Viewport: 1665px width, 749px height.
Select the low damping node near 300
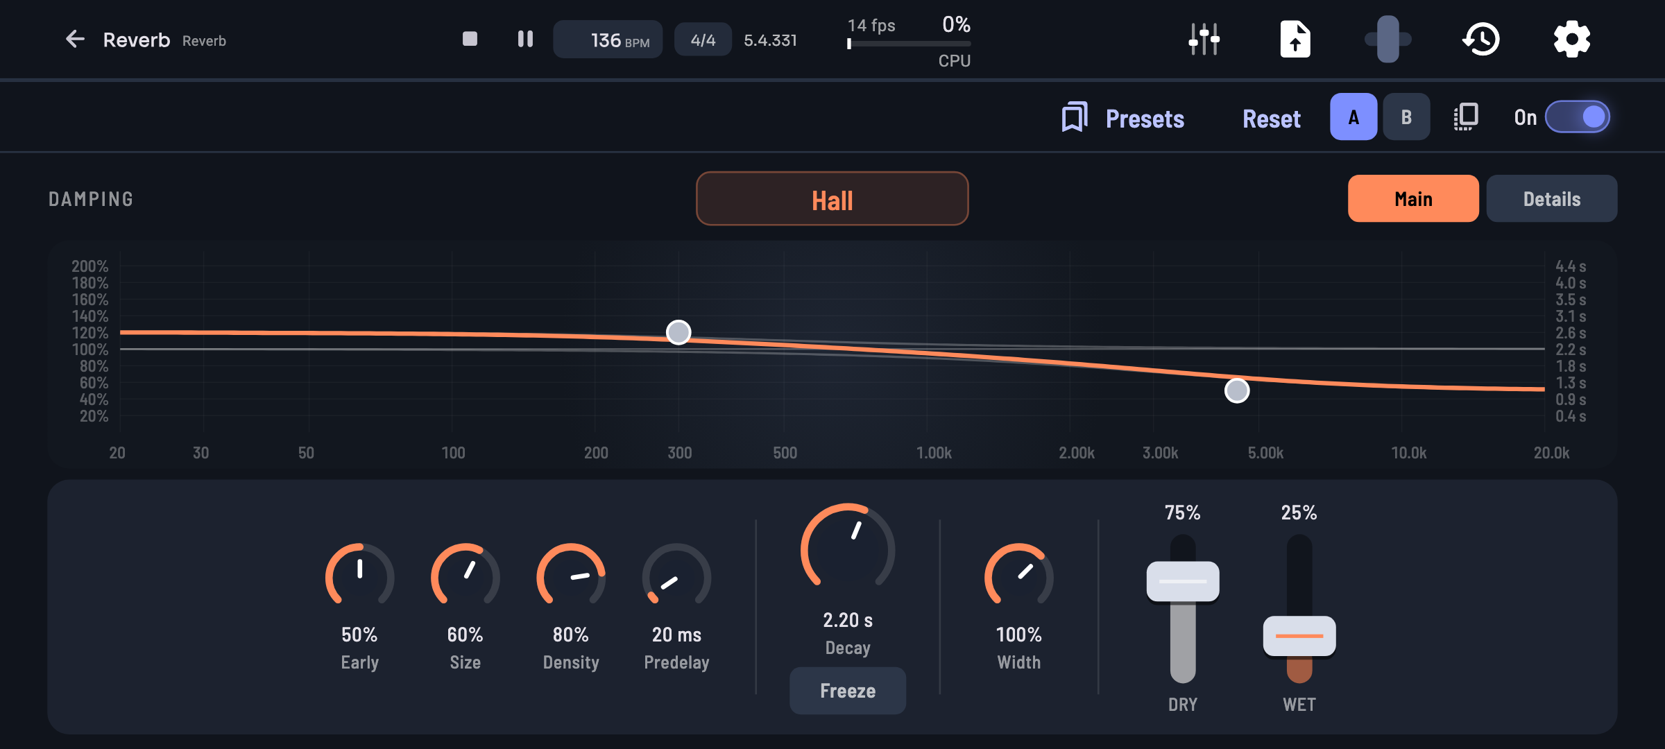[x=678, y=333]
